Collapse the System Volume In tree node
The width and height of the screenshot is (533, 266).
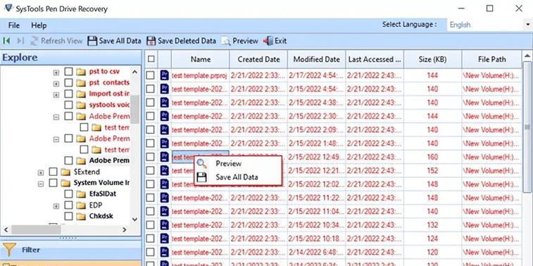pyautogui.click(x=41, y=184)
